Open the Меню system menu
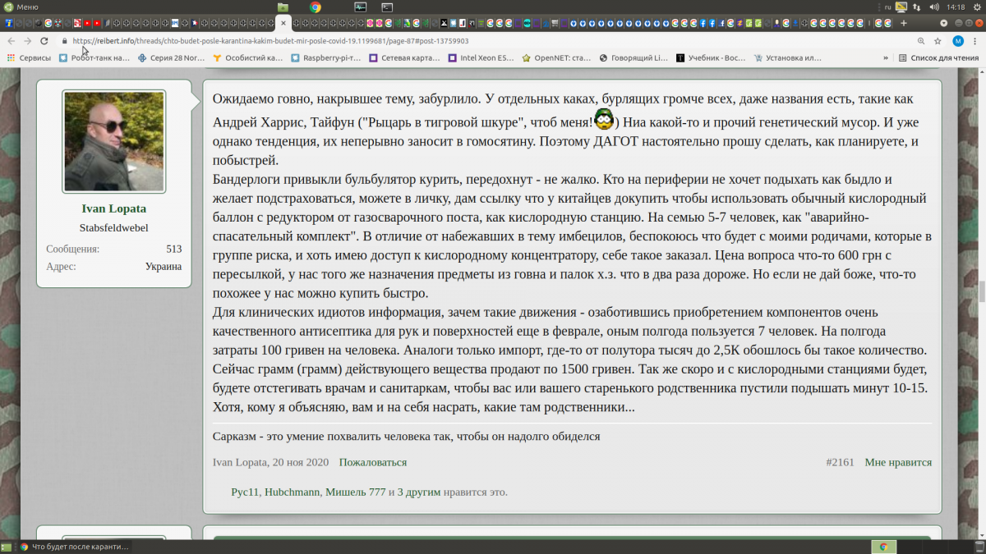986x554 pixels. click(x=21, y=7)
